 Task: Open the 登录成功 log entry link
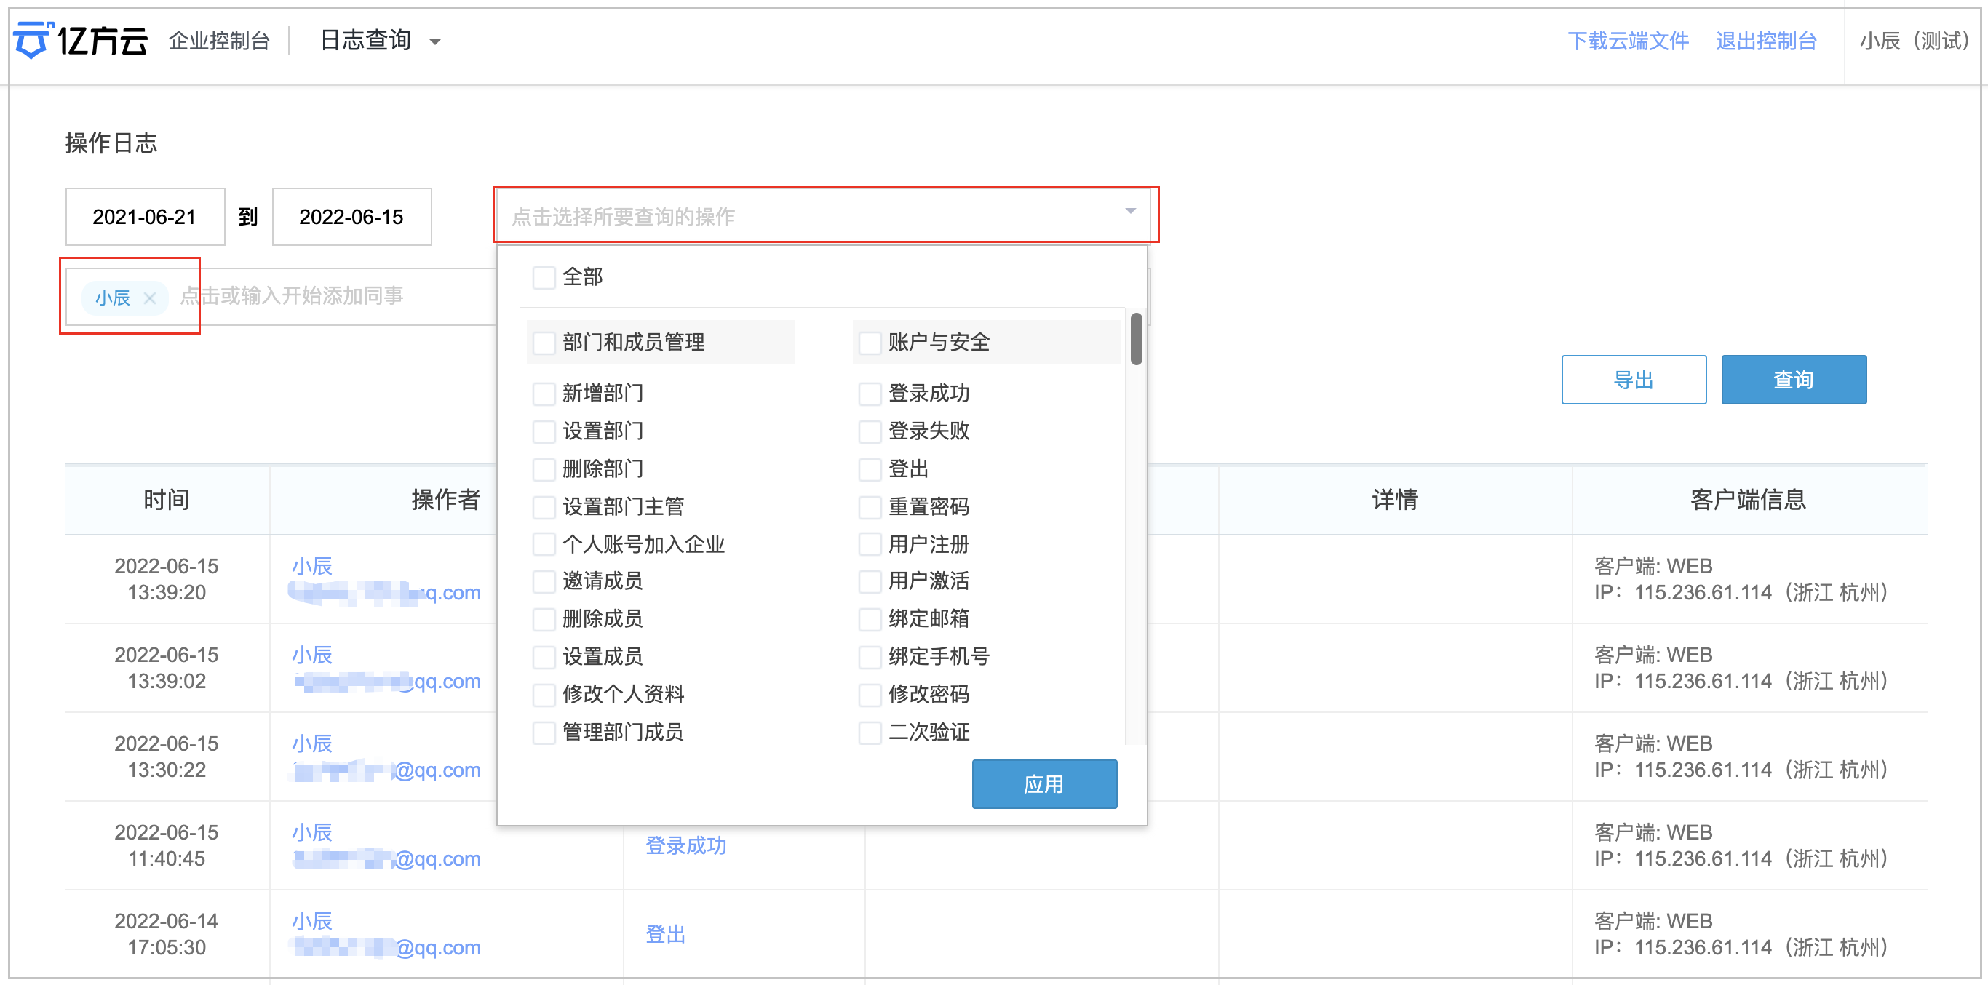pos(685,845)
